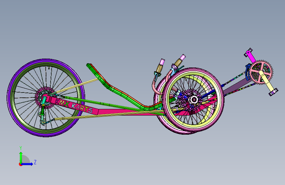Select the white sprocket at the front wheel hub
The image size is (285, 185).
194,100
